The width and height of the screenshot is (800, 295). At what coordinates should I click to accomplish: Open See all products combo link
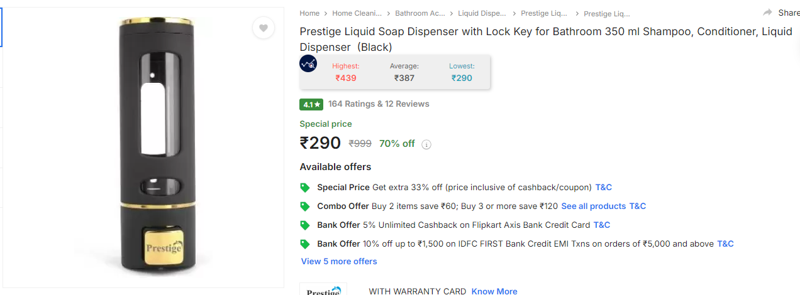pyautogui.click(x=594, y=206)
